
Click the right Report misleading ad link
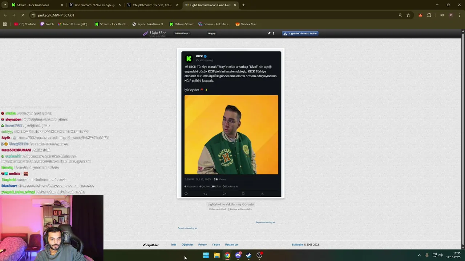pos(265,223)
